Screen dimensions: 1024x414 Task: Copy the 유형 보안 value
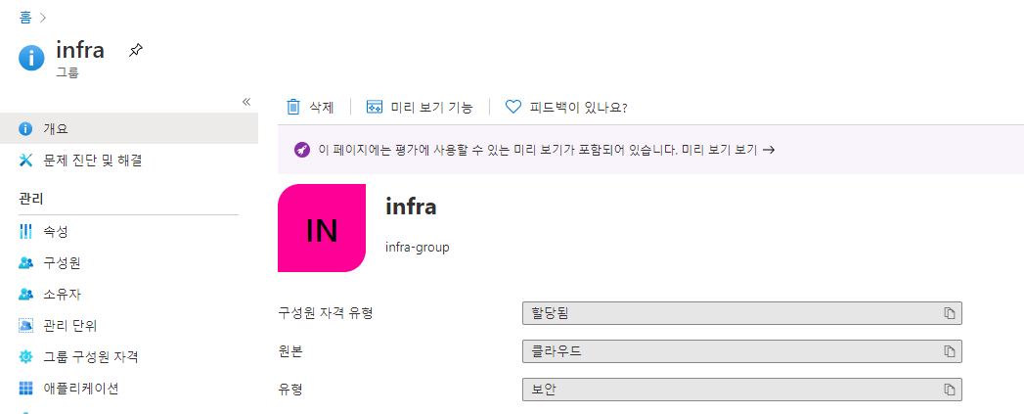pyautogui.click(x=950, y=390)
